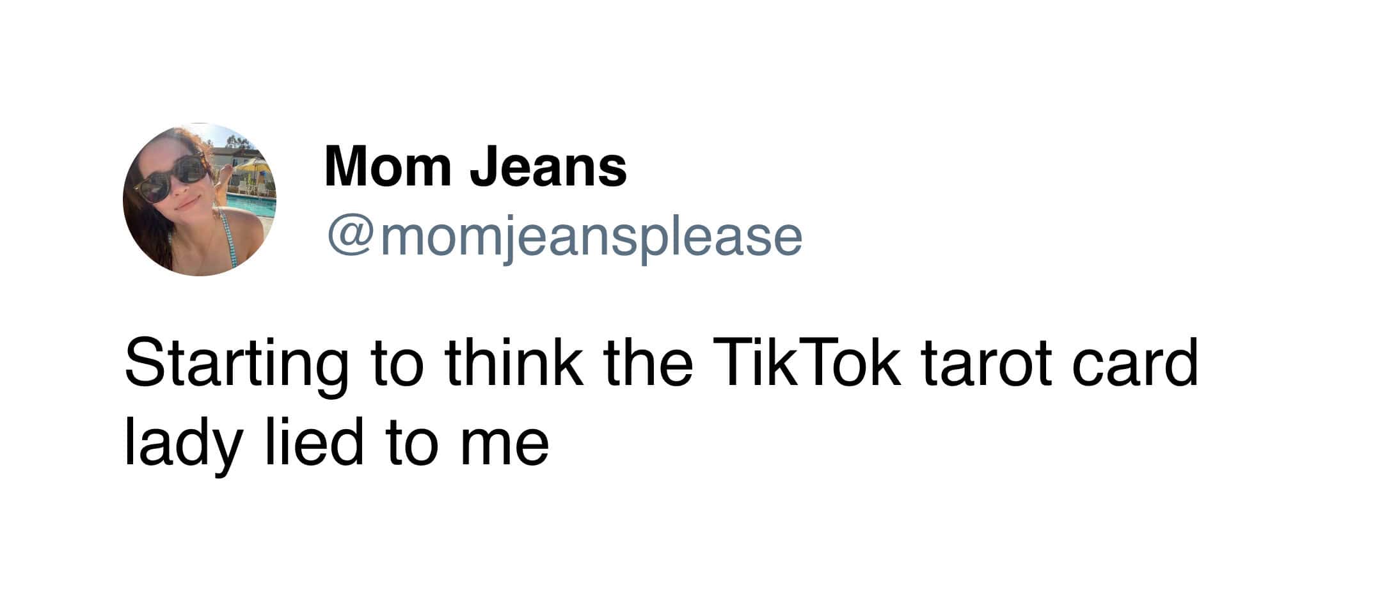The width and height of the screenshot is (1382, 605).
Task: Click the @ symbol in the handle
Action: coord(351,237)
